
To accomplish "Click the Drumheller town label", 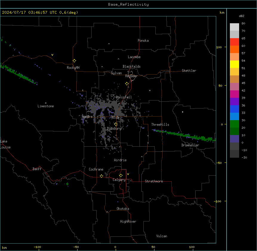I will 190,145.
